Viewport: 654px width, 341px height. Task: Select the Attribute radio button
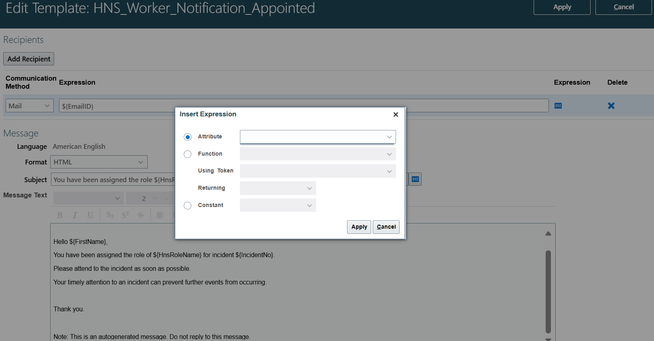click(x=187, y=137)
